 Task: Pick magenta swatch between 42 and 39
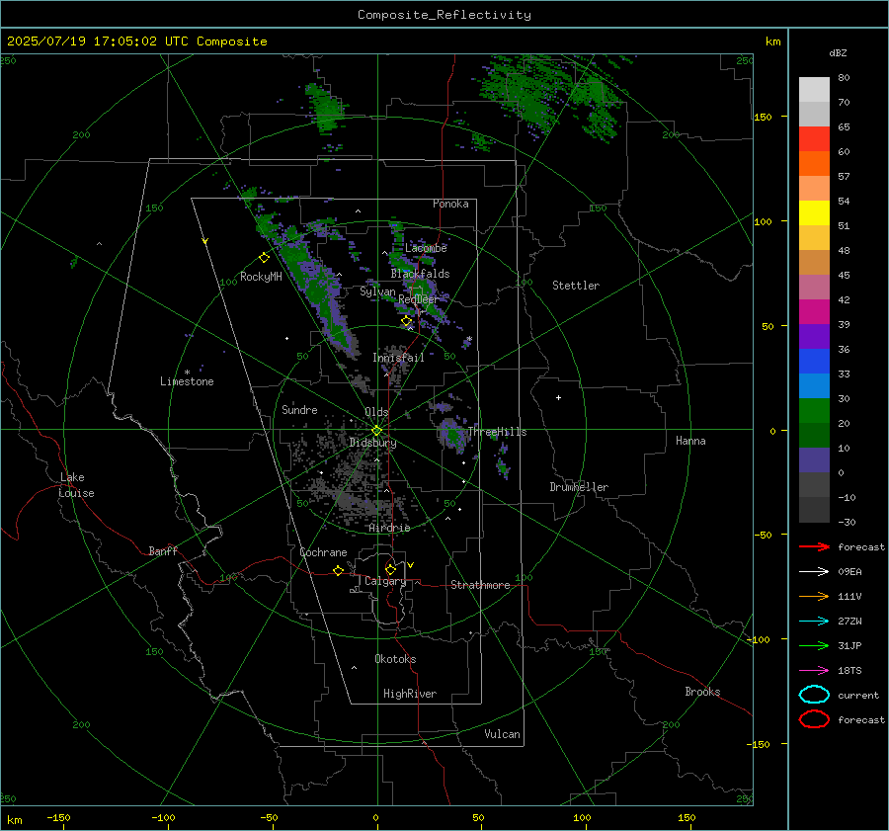click(814, 312)
